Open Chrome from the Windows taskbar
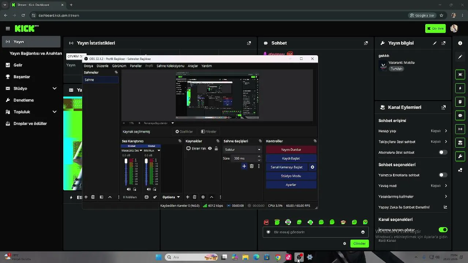The height and width of the screenshot is (263, 468). tap(278, 257)
